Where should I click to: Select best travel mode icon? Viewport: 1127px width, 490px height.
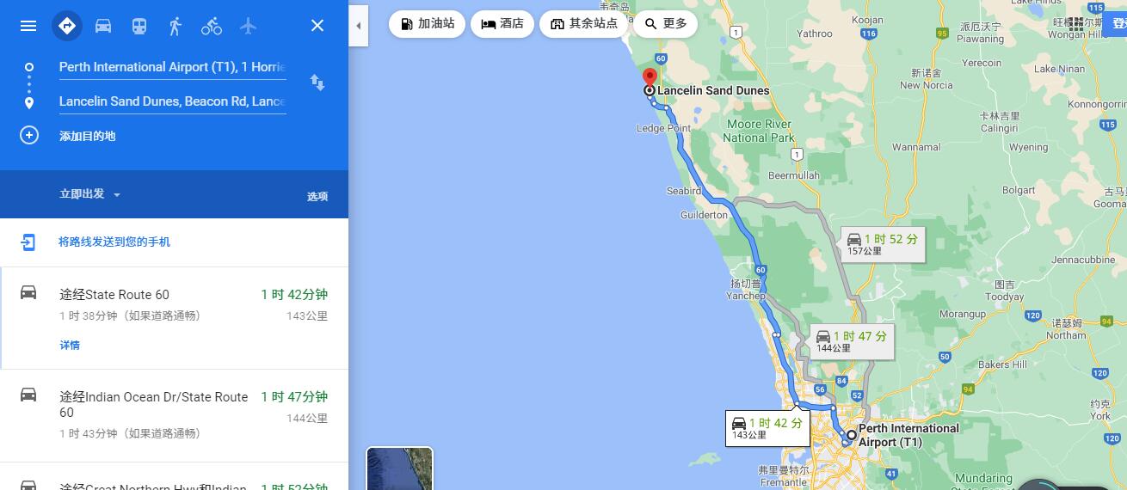pyautogui.click(x=66, y=26)
